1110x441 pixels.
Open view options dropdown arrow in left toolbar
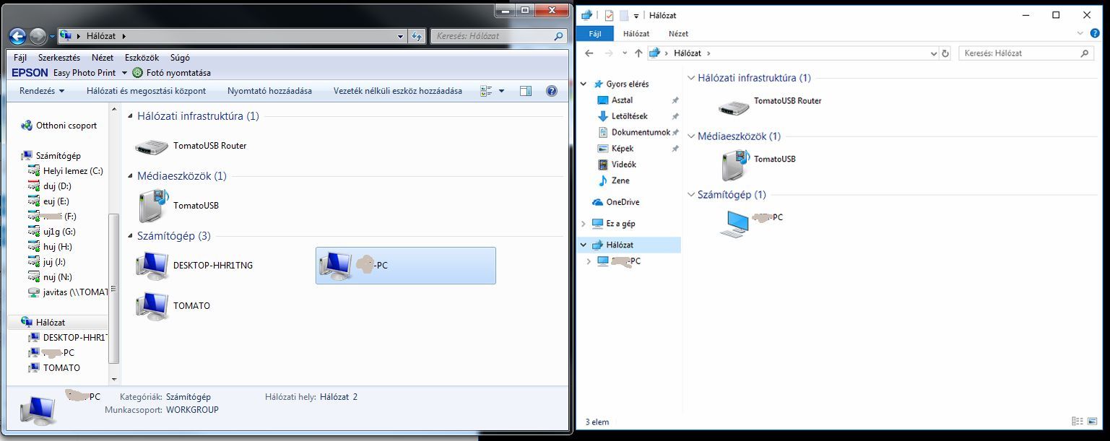click(x=502, y=91)
